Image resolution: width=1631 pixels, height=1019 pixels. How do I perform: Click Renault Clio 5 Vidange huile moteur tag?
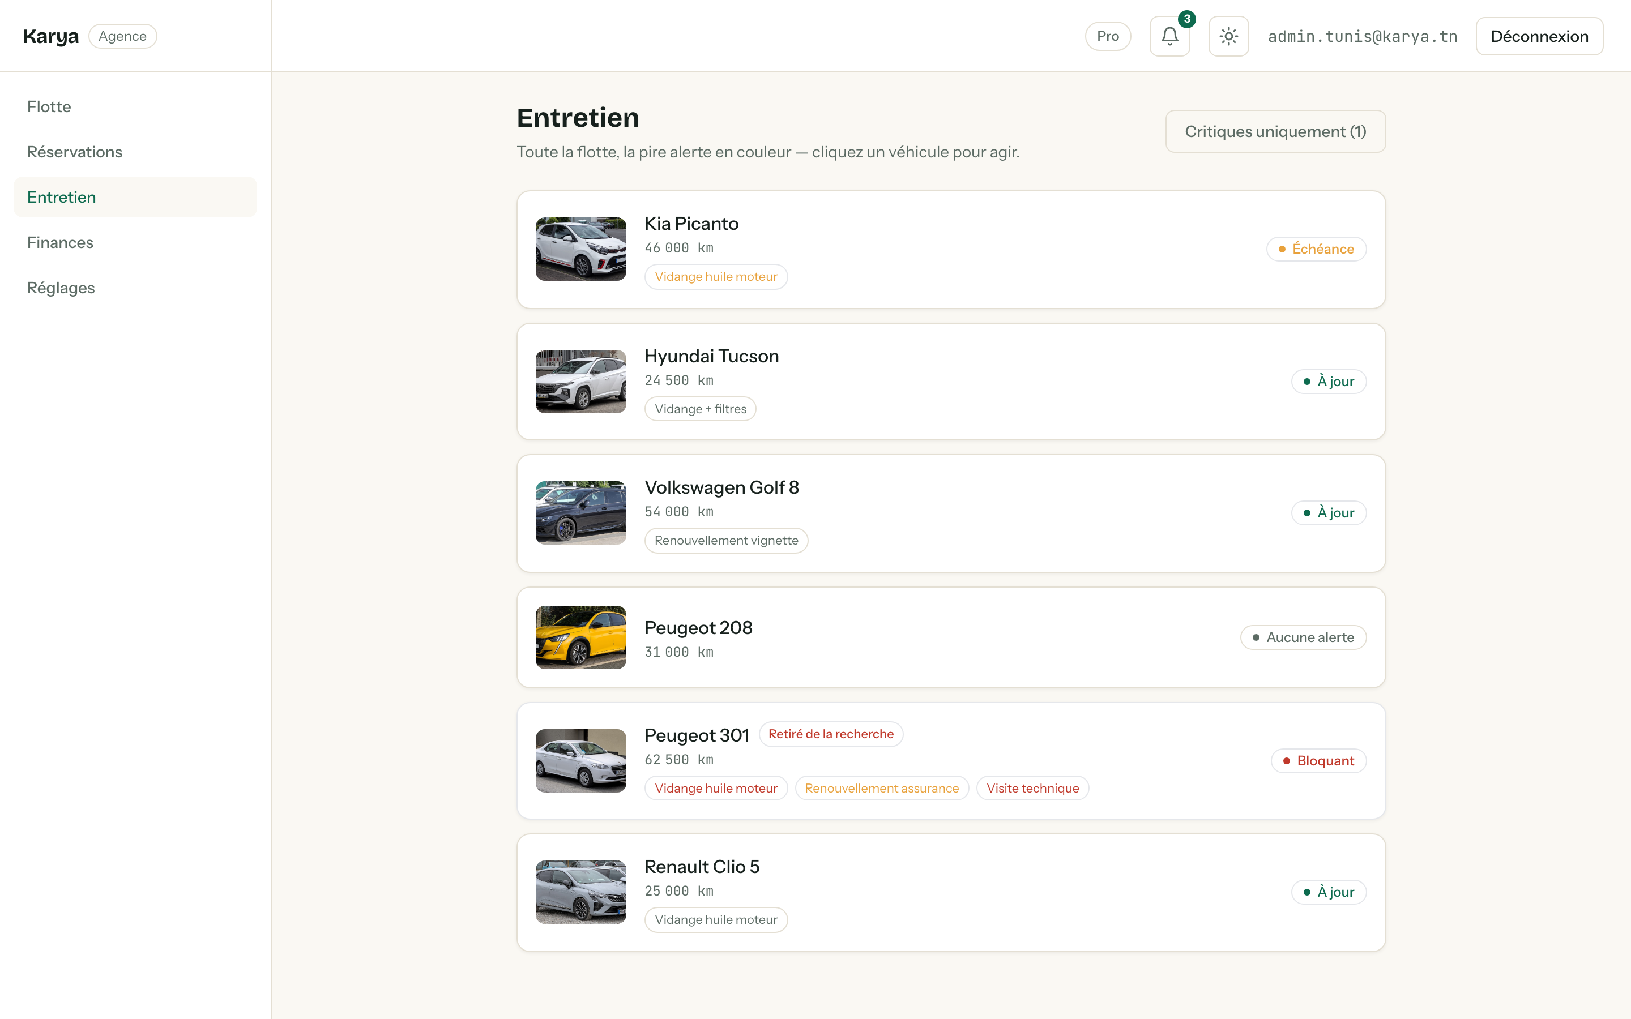[716, 920]
